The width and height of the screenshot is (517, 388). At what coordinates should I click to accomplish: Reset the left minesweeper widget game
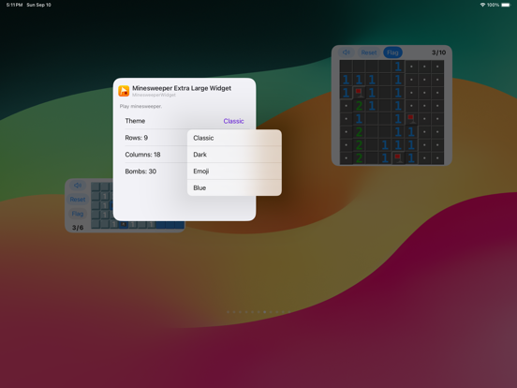[78, 200]
